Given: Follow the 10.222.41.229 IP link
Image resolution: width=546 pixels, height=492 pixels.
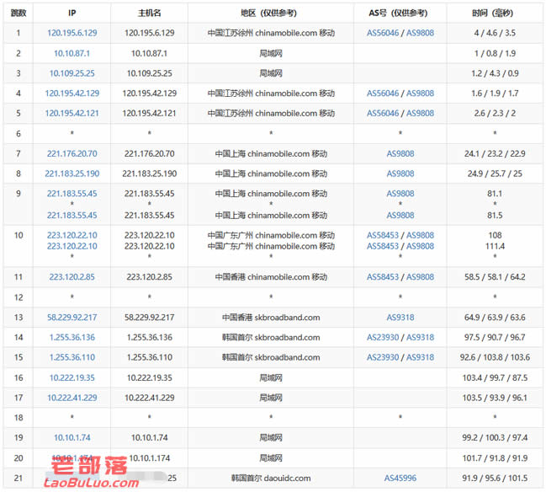Looking at the screenshot, I should (x=72, y=398).
